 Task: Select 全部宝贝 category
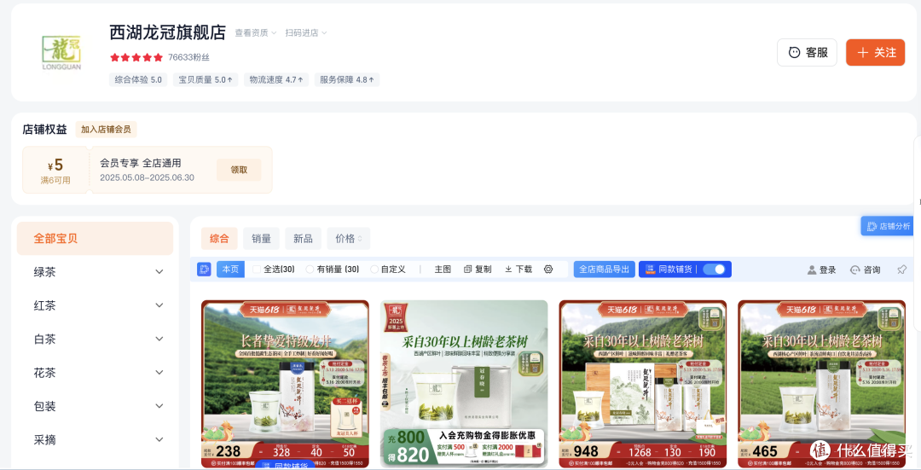click(96, 239)
